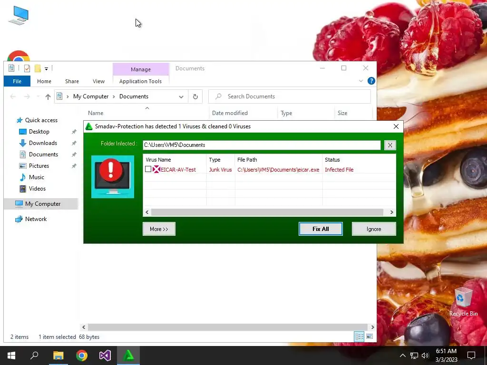The image size is (487, 365).
Task: Refresh the Documents folder view
Action: (195, 96)
